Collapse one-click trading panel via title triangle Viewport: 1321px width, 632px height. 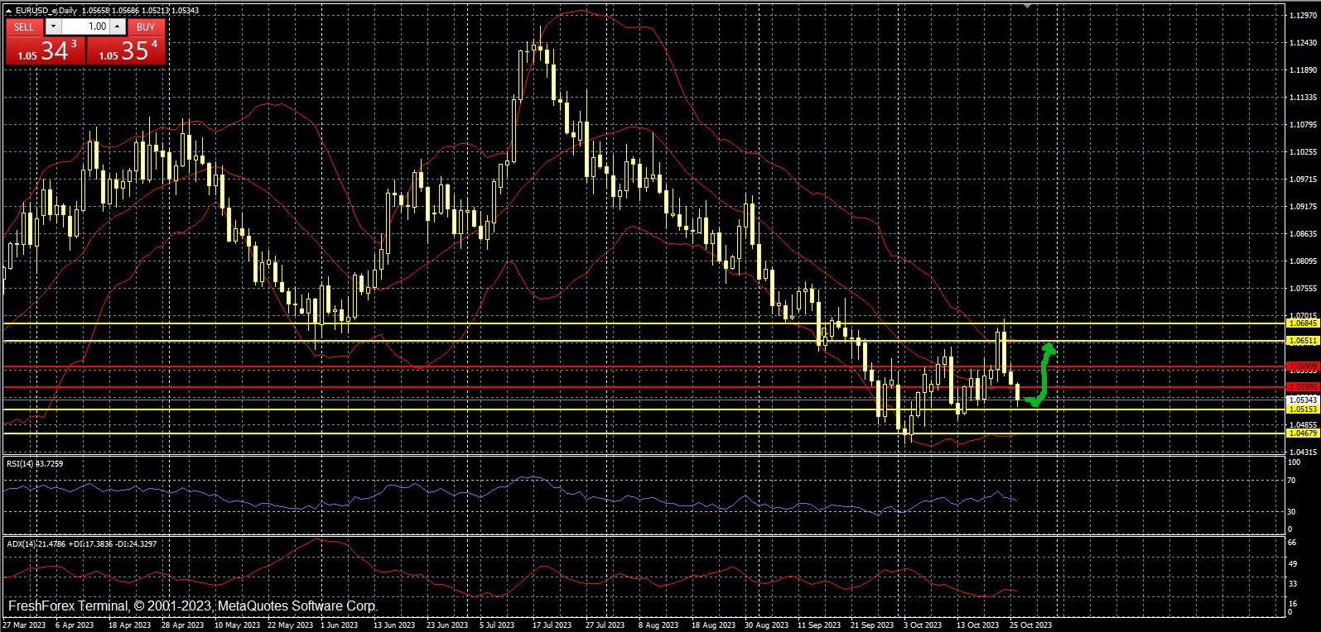tap(9, 11)
